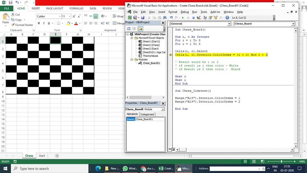Open Fill Color dropdown arrow

coord(72,23)
